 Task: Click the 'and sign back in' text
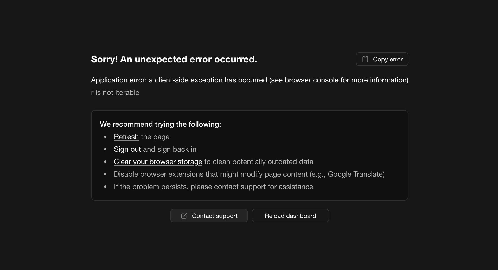point(170,149)
